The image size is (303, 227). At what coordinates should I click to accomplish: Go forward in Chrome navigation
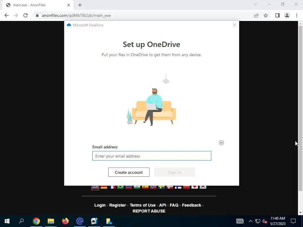[x=16, y=15]
